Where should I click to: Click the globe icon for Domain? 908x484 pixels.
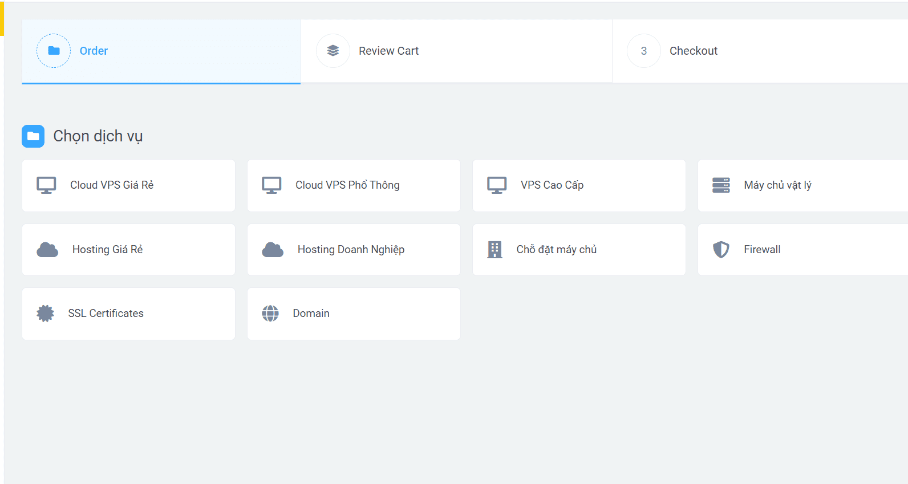point(270,314)
